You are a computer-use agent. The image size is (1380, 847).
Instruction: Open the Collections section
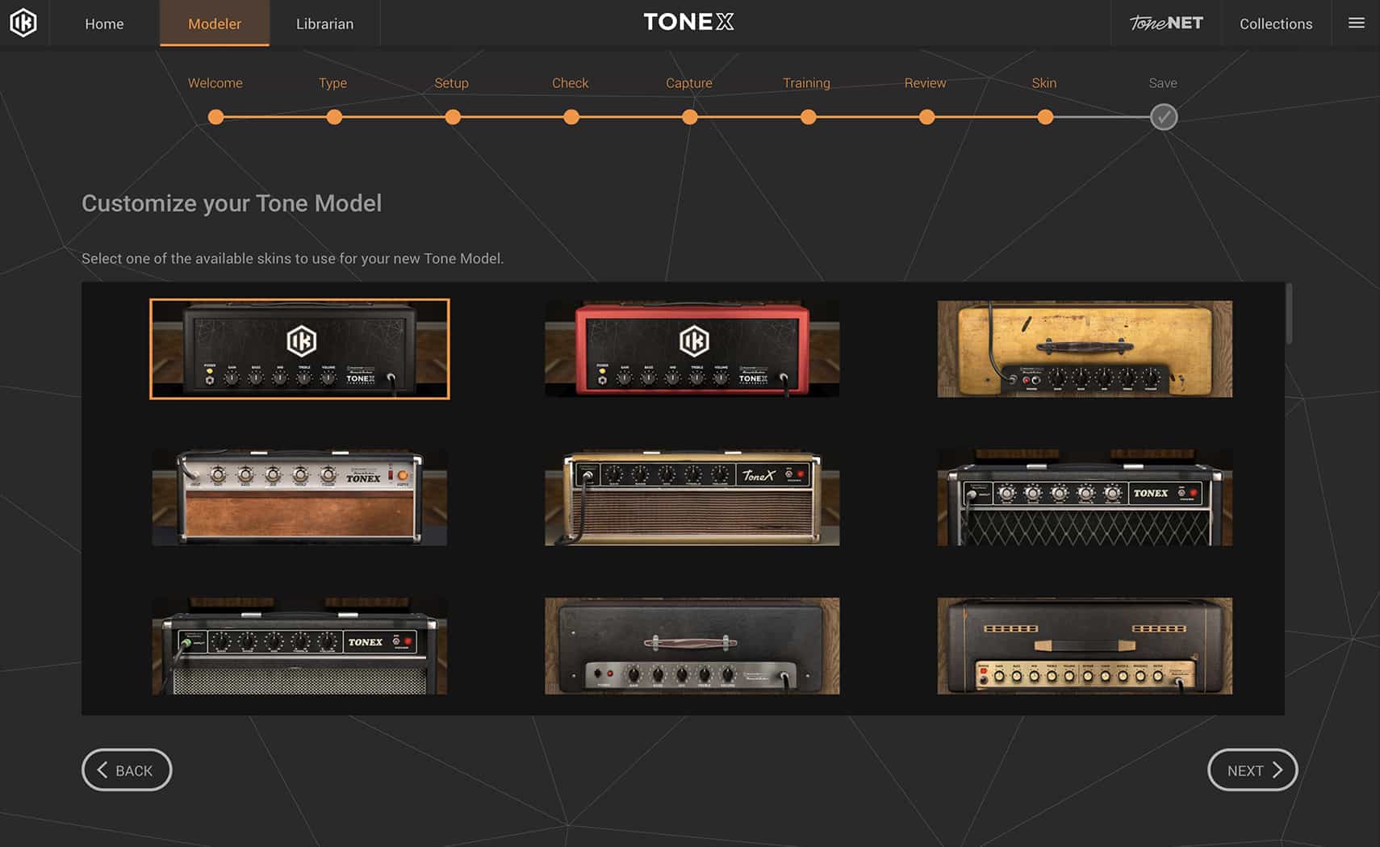(x=1275, y=23)
